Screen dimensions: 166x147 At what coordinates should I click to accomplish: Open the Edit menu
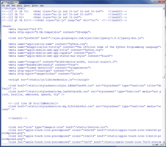tap(8, 6)
